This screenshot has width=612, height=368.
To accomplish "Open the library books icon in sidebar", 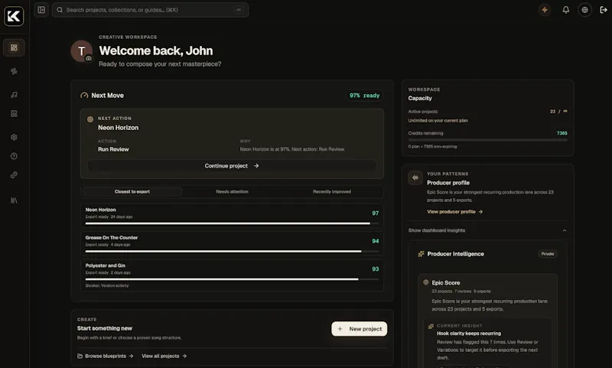I will (14, 200).
